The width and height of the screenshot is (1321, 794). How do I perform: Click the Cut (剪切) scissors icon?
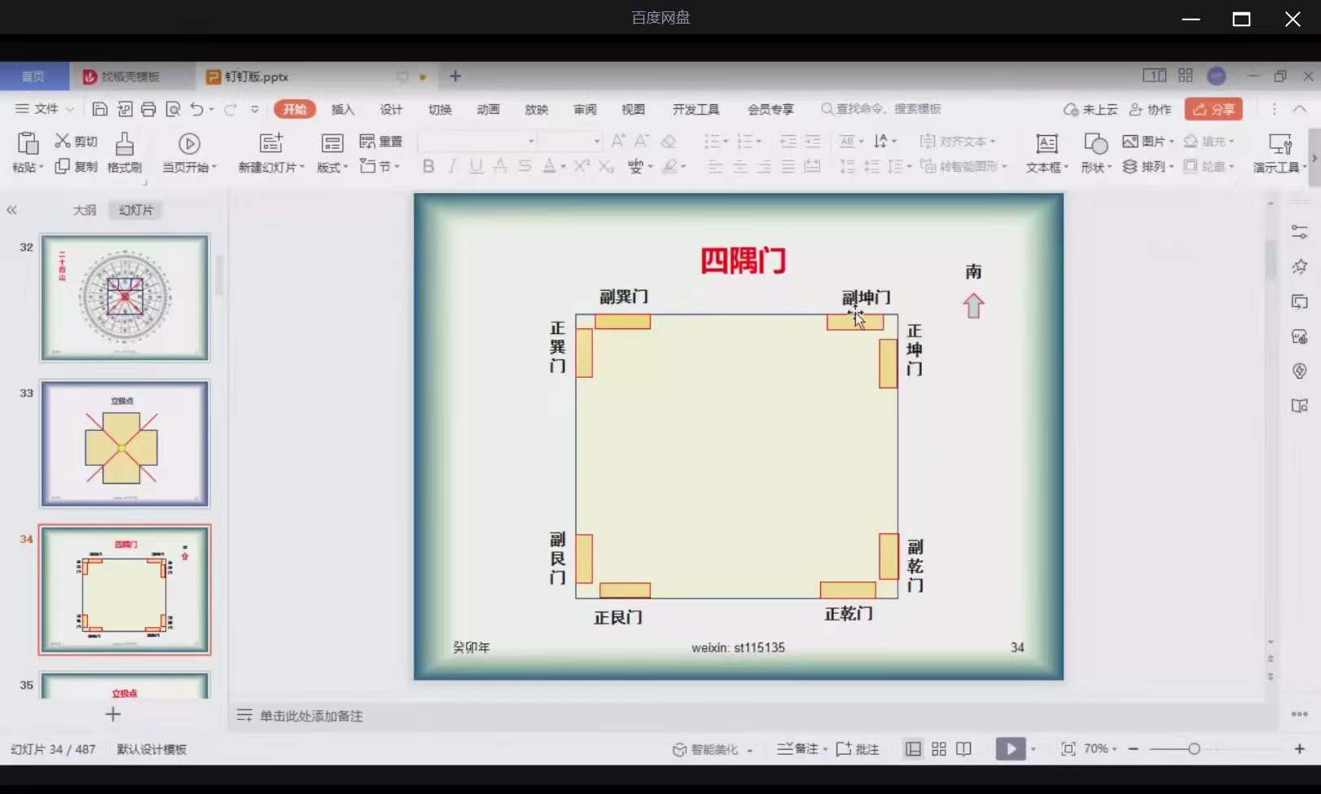click(x=63, y=141)
